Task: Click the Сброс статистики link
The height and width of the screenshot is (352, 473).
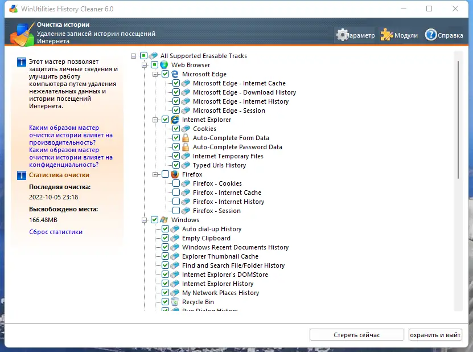Action: pos(56,232)
